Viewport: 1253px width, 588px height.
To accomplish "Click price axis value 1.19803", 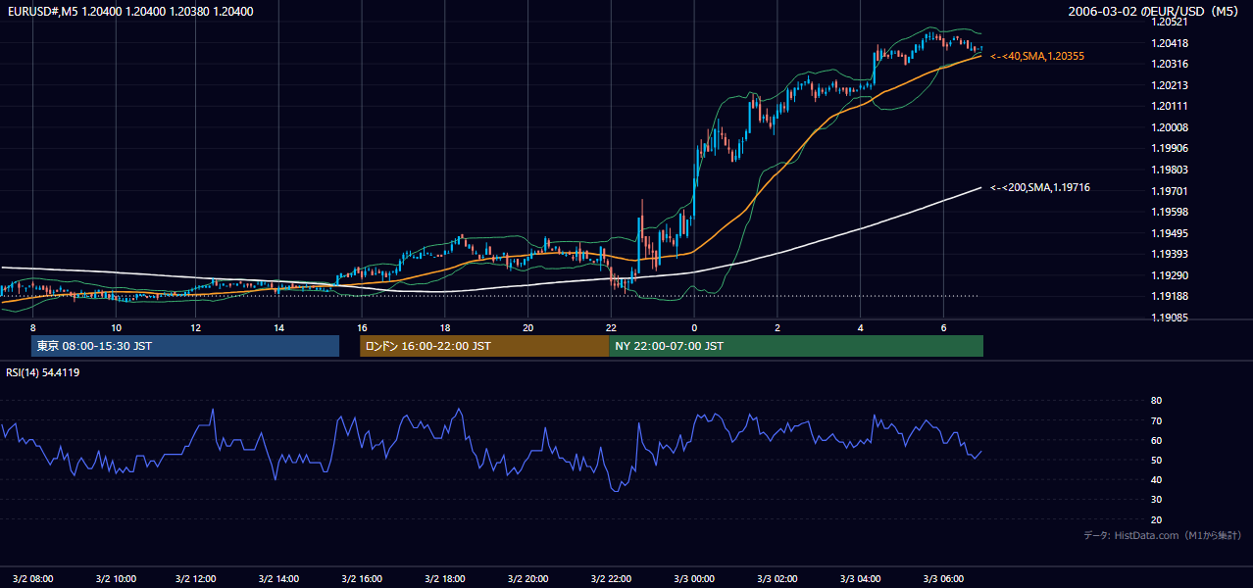I will pyautogui.click(x=1170, y=170).
